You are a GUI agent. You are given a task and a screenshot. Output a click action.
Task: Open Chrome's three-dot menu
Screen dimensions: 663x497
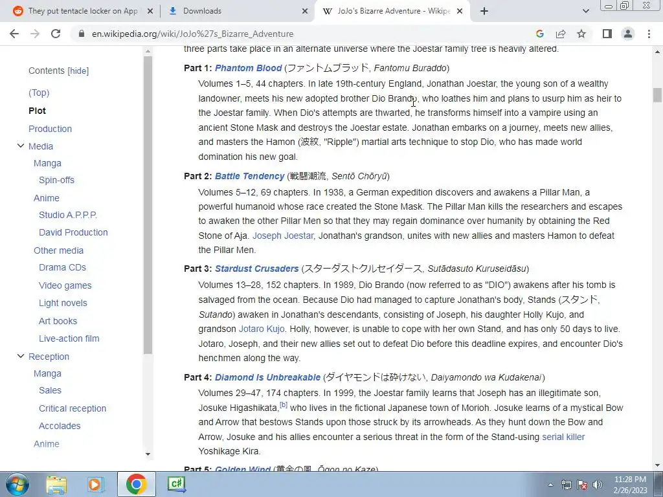click(x=649, y=34)
